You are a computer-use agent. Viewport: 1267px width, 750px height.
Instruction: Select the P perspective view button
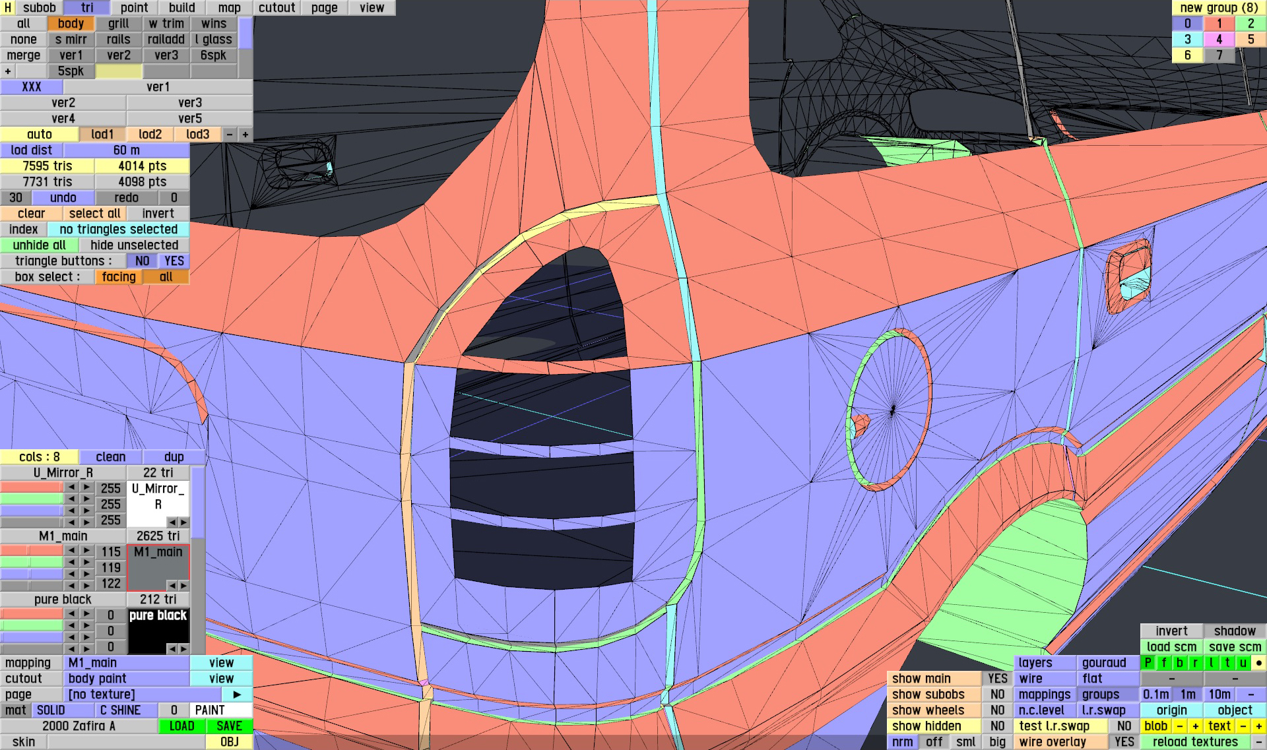[1148, 663]
